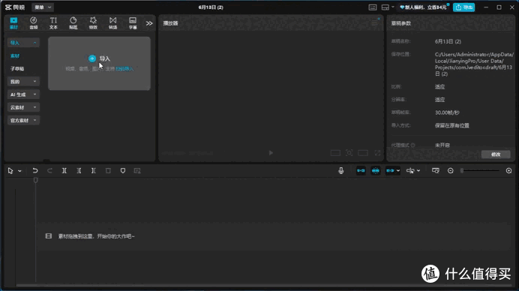Toggle the auto snap button
The height and width of the screenshot is (291, 519).
coord(375,170)
